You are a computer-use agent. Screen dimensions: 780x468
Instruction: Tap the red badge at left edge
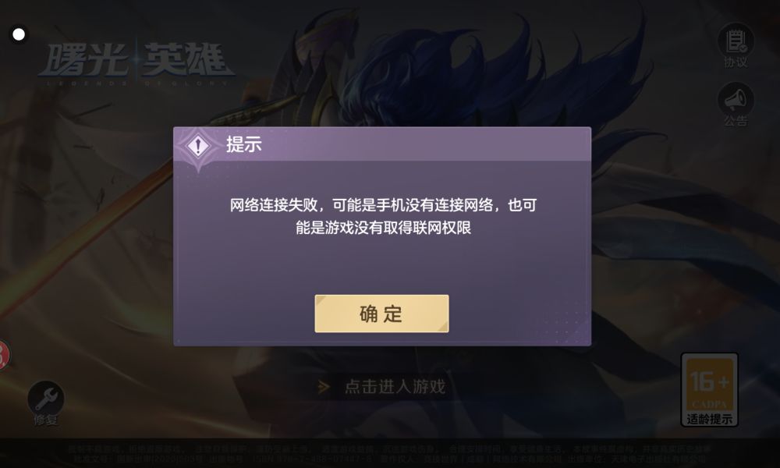click(x=3, y=355)
